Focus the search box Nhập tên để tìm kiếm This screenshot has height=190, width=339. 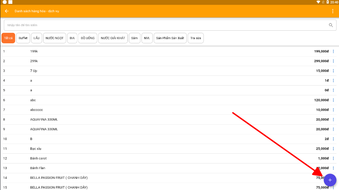[x=170, y=25]
